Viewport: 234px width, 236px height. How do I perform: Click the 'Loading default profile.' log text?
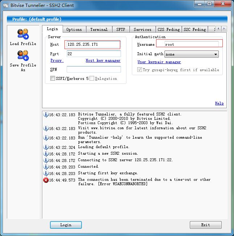click(x=104, y=147)
